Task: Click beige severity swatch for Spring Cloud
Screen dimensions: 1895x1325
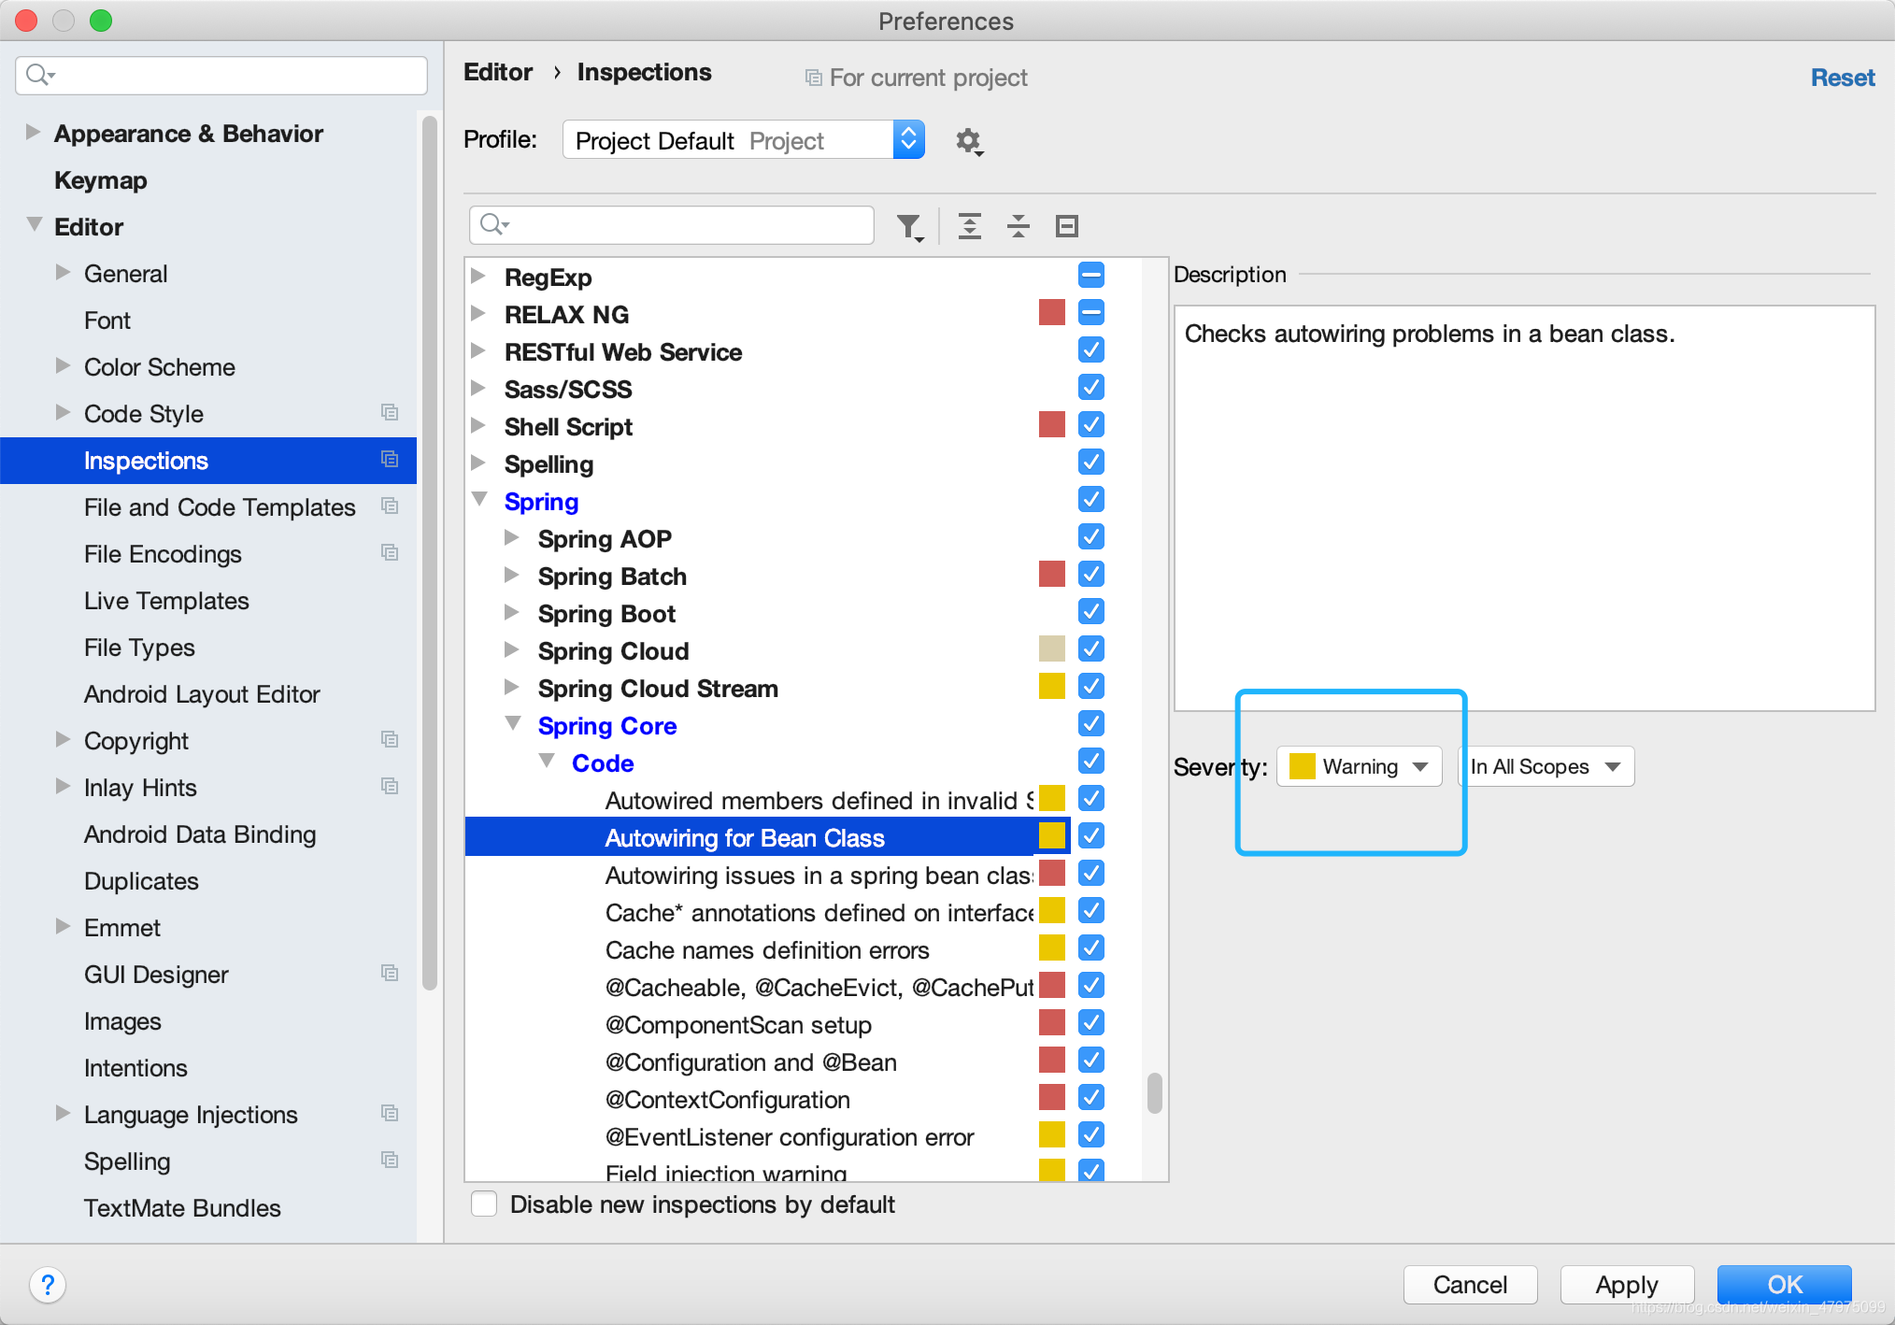Action: [1052, 648]
